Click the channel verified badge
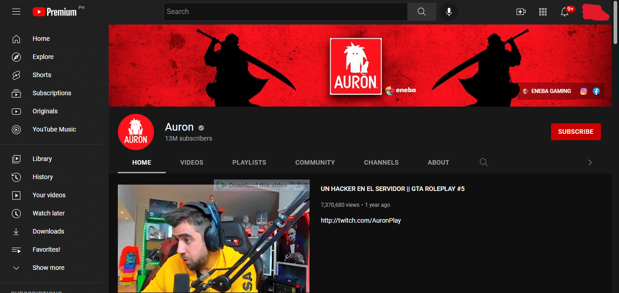This screenshot has height=293, width=619. 201,128
